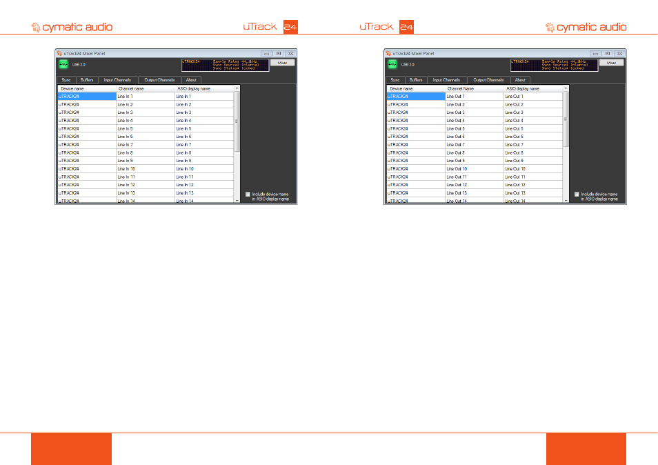Click Channel Name column header in Line Out window
Viewport: 658px width, 465px height.
coord(475,88)
